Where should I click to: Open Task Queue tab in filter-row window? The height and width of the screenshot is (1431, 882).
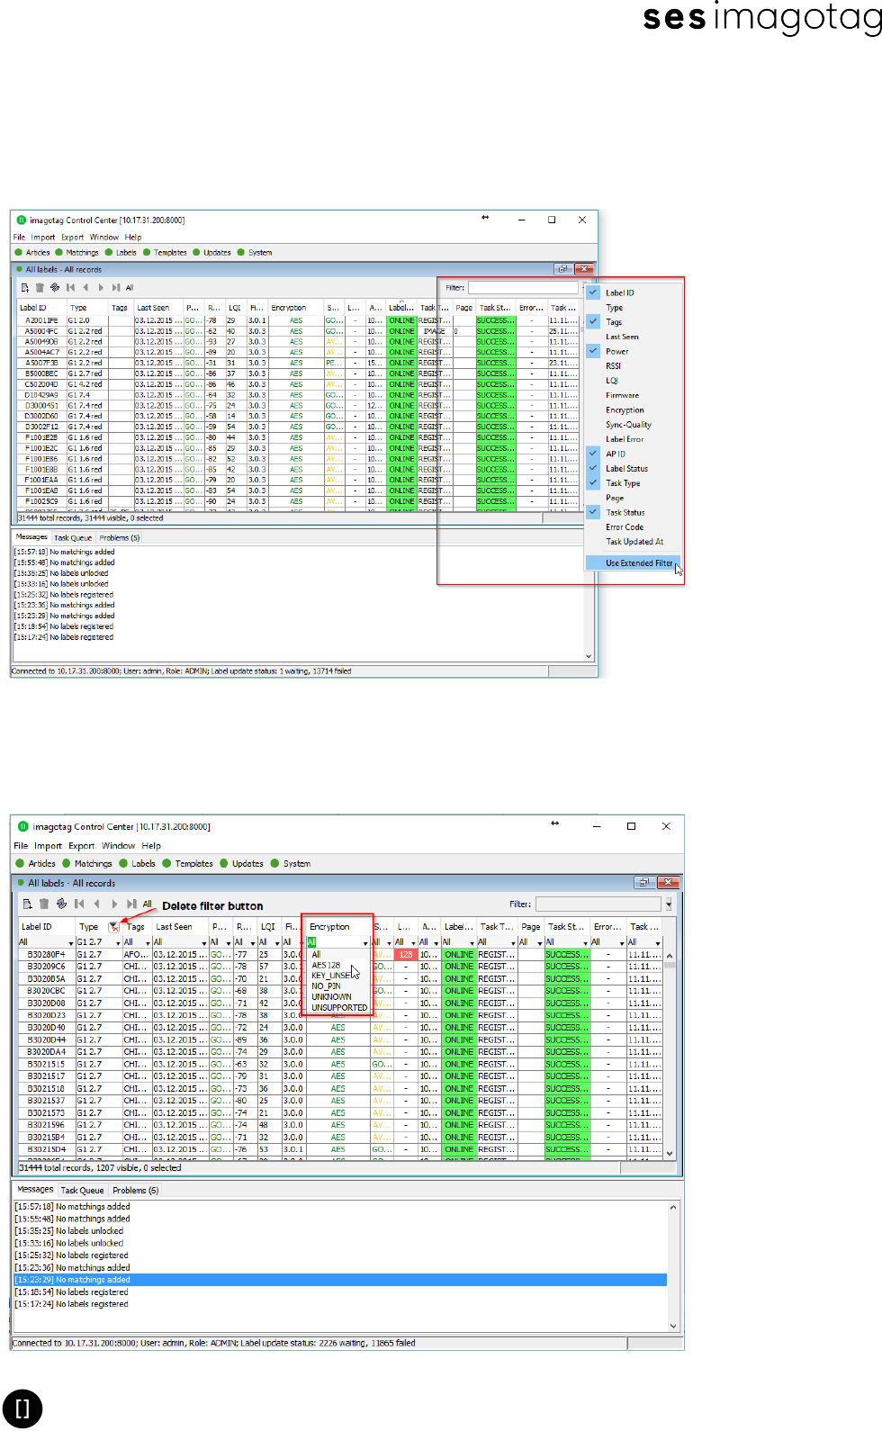82,1191
